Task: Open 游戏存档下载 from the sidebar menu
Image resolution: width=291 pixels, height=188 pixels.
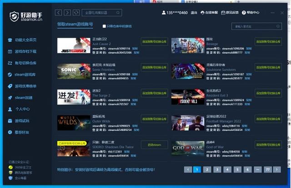Action: pyautogui.click(x=25, y=51)
